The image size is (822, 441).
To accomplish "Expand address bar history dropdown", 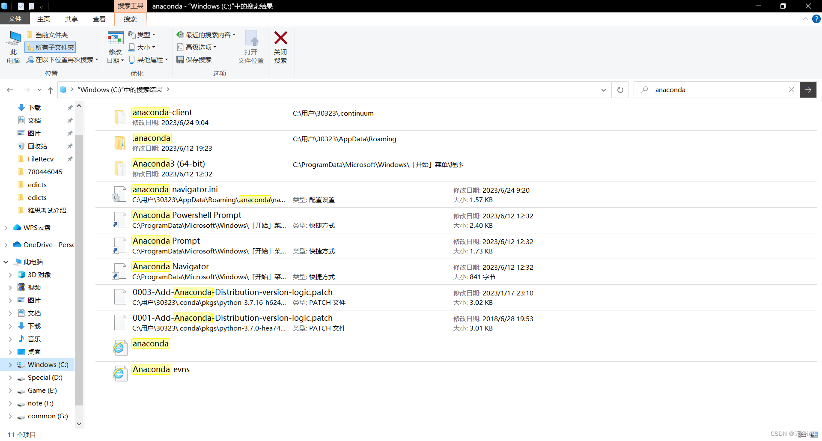I will click(x=604, y=90).
